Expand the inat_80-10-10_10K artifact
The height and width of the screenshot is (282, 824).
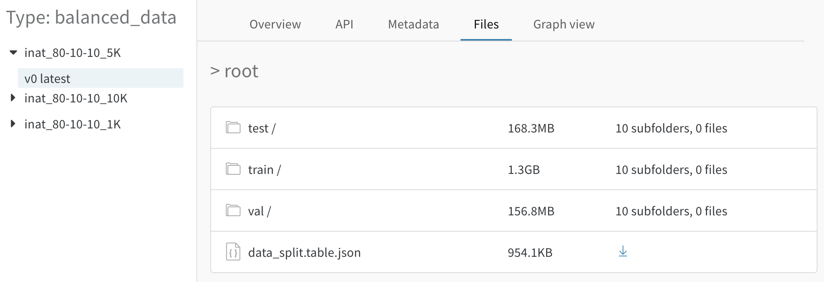(x=13, y=98)
